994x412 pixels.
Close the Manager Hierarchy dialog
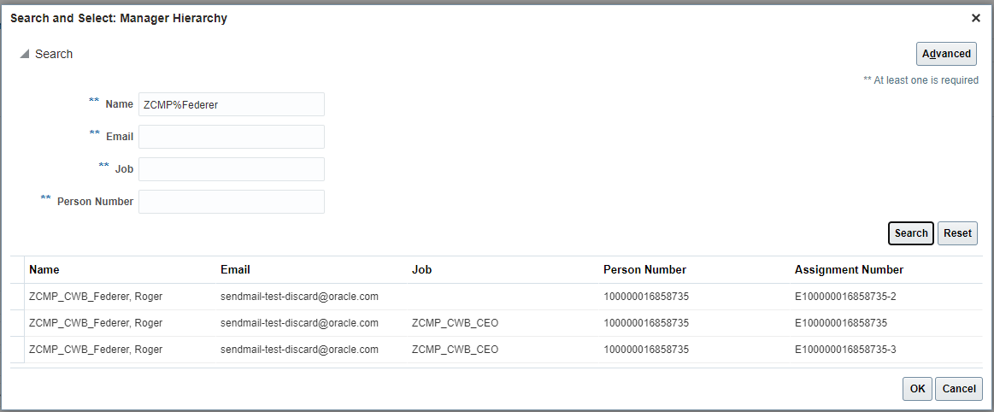[976, 18]
